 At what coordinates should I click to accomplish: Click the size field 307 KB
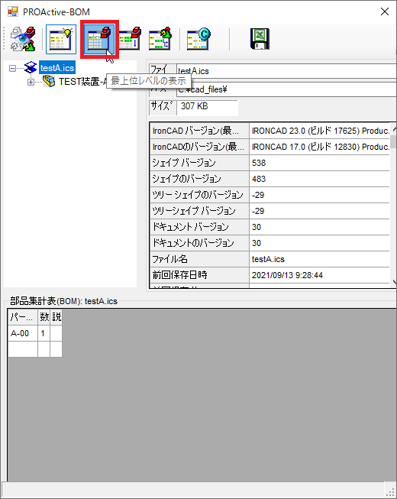click(207, 106)
